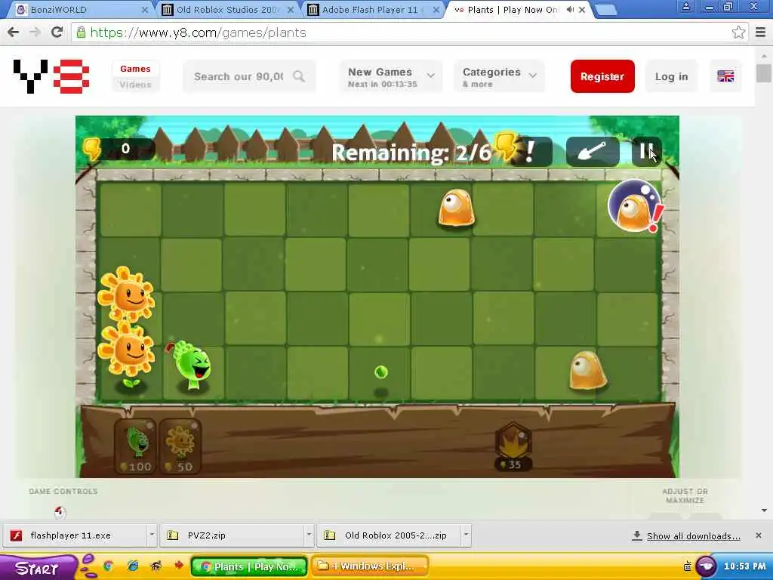The height and width of the screenshot is (580, 773).
Task: Switch to Adobe Flash Player 11 tab
Action: pyautogui.click(x=371, y=9)
